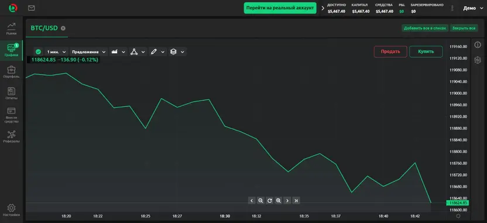Open the mail inbox envelope icon
The width and height of the screenshot is (487, 223).
point(31,8)
